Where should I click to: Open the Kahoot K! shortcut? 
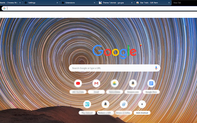click(x=87, y=104)
